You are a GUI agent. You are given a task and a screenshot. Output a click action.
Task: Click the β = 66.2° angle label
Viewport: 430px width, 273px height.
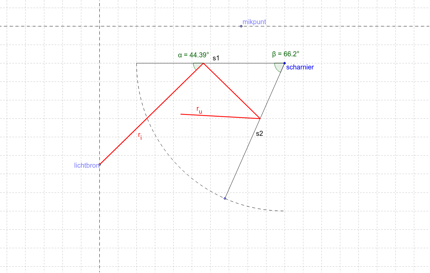click(x=286, y=54)
